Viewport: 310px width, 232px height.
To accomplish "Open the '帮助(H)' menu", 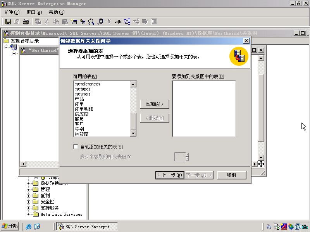I will (57, 12).
